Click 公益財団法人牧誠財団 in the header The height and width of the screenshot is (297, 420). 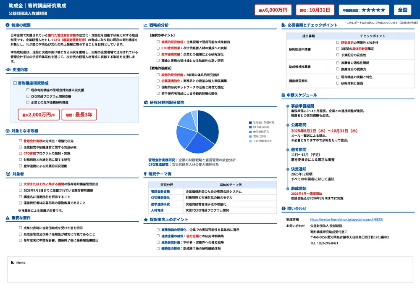(28, 13)
